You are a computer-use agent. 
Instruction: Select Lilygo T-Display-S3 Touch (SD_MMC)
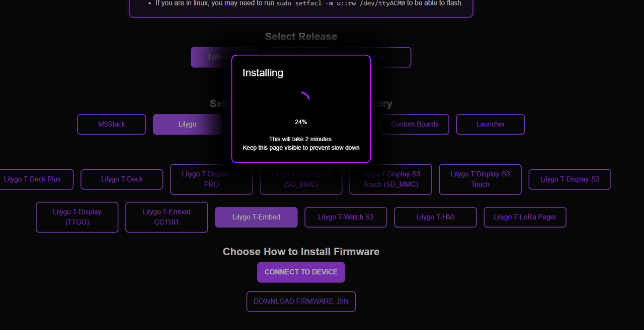pyautogui.click(x=391, y=179)
